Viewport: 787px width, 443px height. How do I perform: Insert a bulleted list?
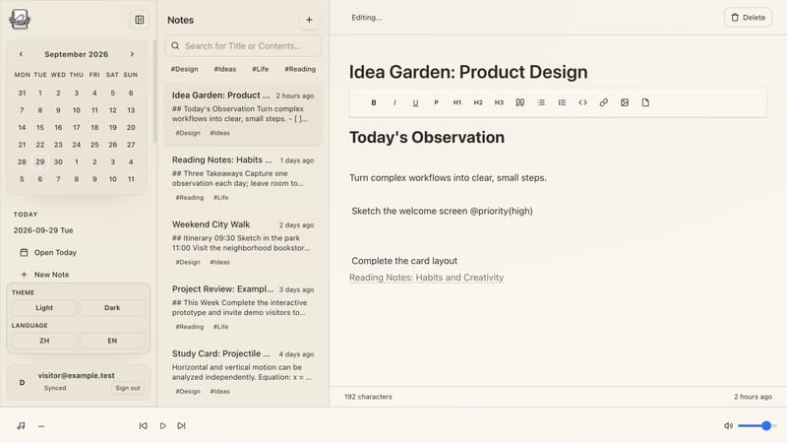click(x=541, y=102)
